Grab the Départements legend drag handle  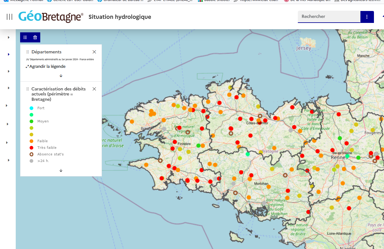(28, 52)
